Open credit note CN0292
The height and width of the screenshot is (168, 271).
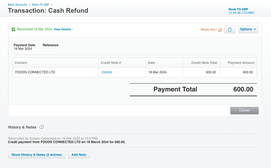click(107, 73)
